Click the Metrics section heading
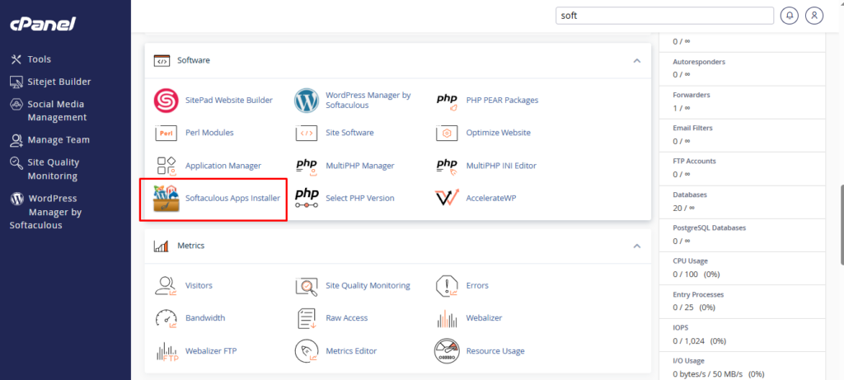Viewport: 844px width, 380px height. (x=191, y=246)
